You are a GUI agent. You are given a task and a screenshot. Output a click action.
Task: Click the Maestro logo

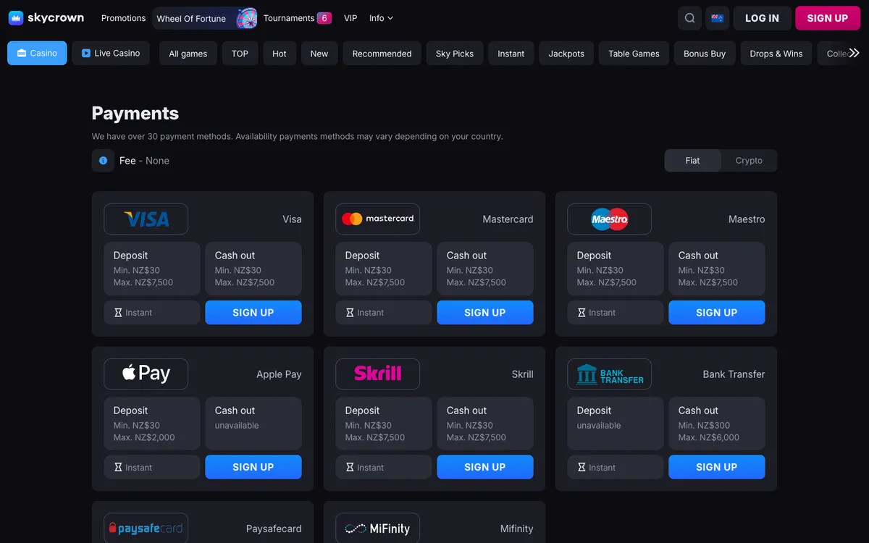(609, 219)
